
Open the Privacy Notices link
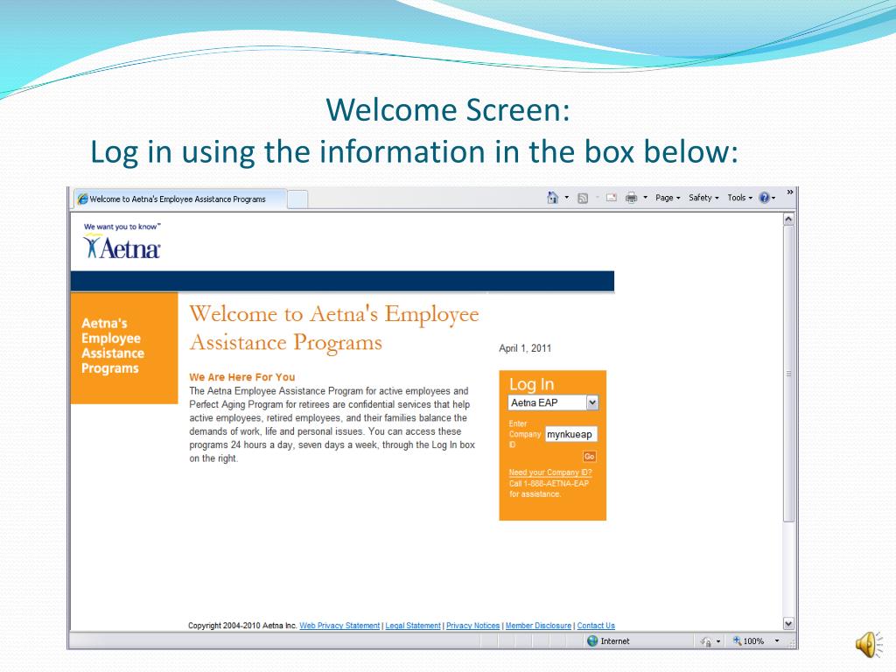tap(472, 626)
